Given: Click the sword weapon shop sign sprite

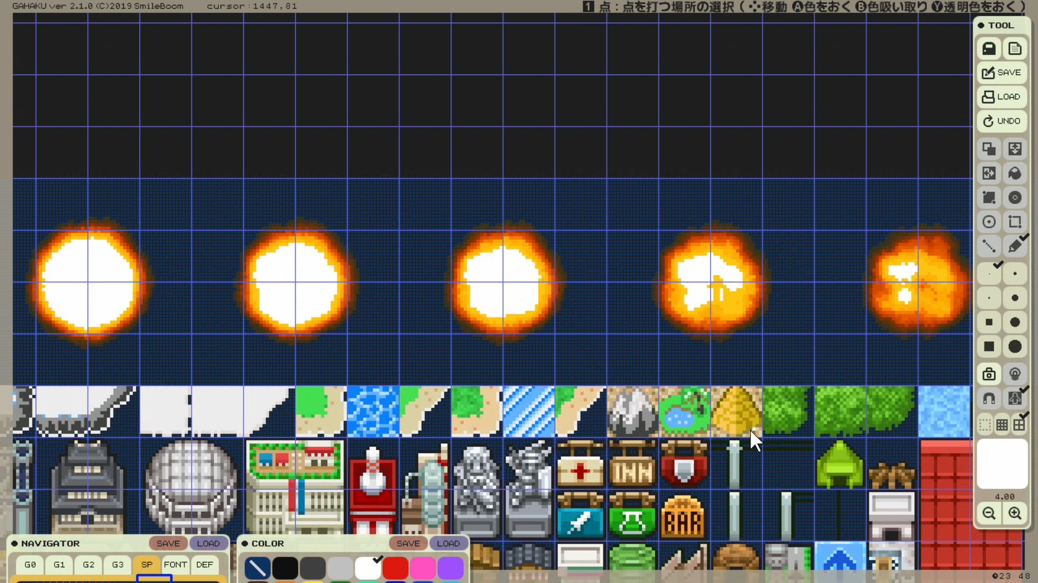Looking at the screenshot, I should [580, 516].
